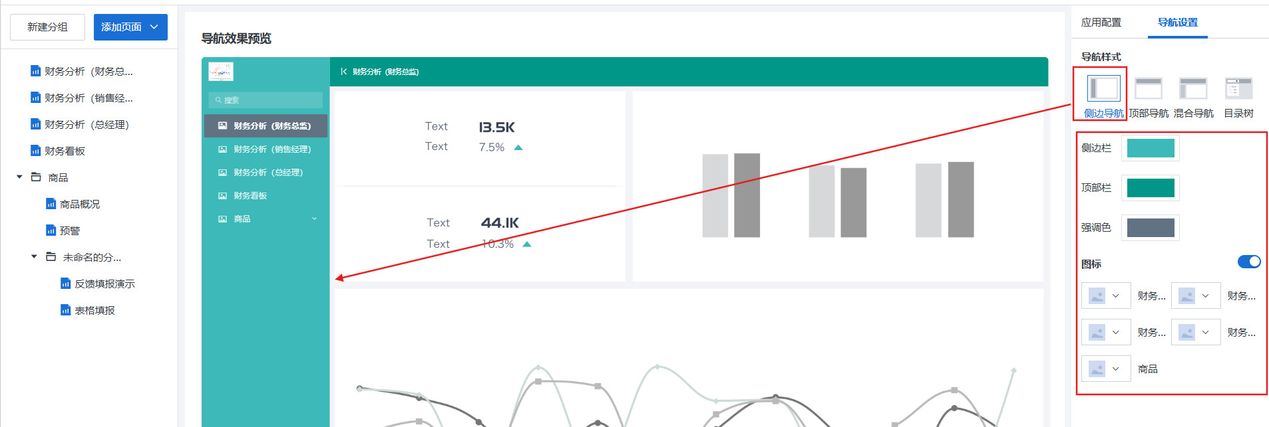Click the 商品概况 page icon in left tree

pos(51,204)
